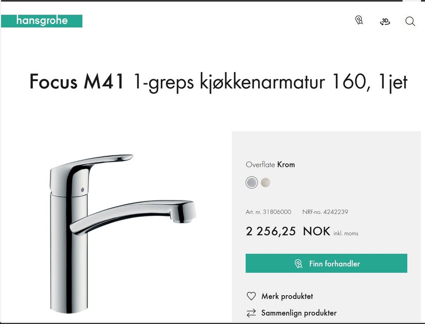Click the NRF-no. 4242239 text

pos(325,212)
